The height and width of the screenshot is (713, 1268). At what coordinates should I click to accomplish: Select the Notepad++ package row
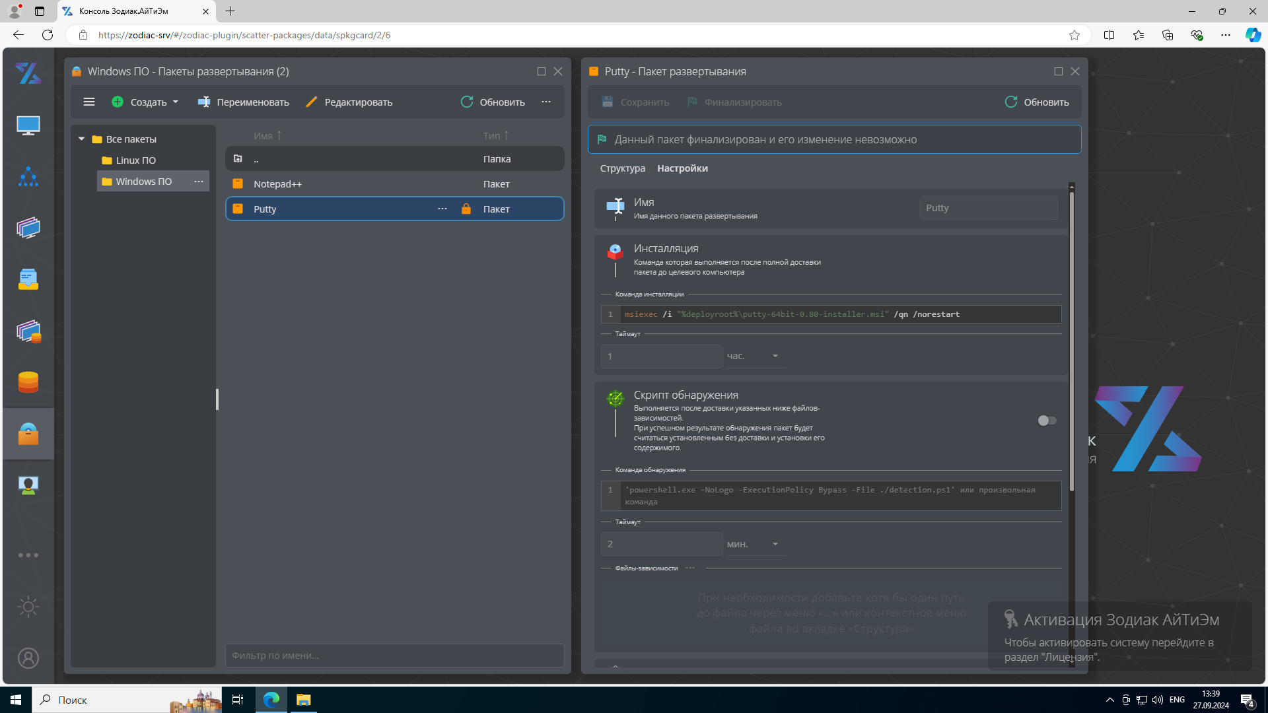395,184
